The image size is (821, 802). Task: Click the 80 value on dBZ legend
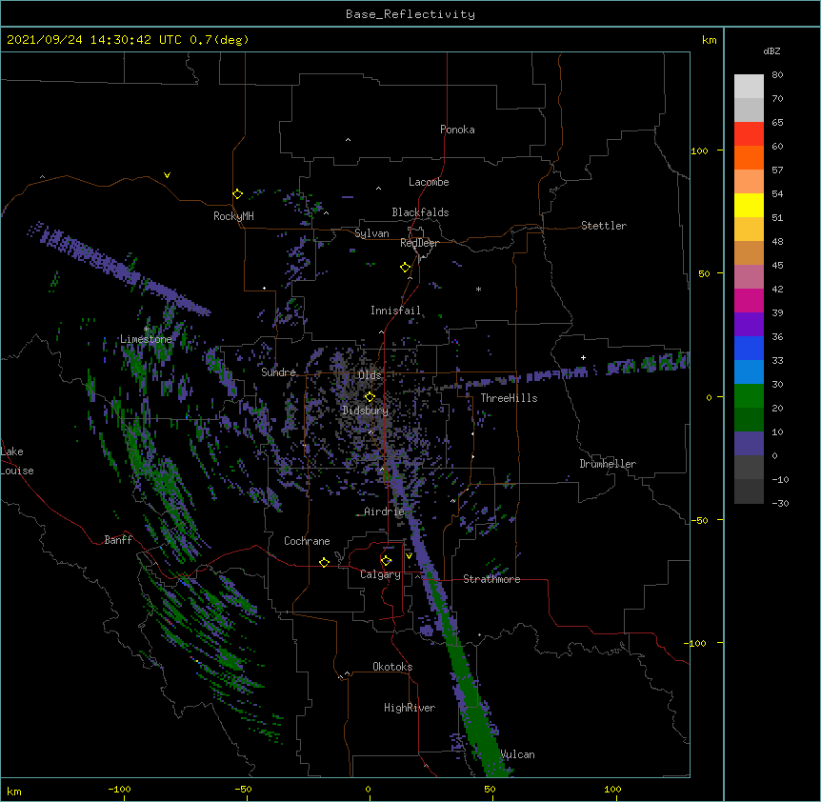777,75
